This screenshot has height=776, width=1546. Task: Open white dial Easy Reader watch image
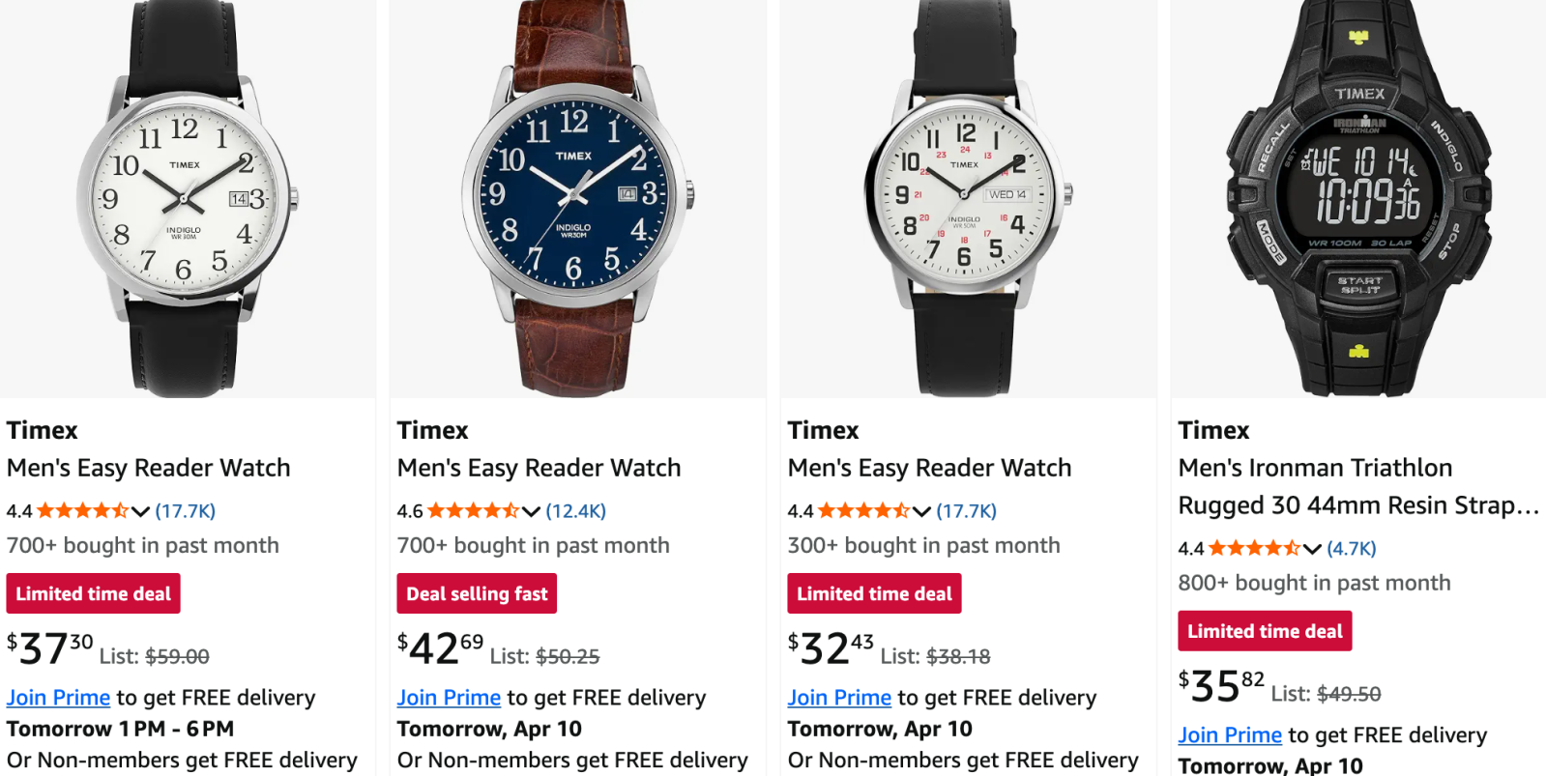pyautogui.click(x=188, y=198)
